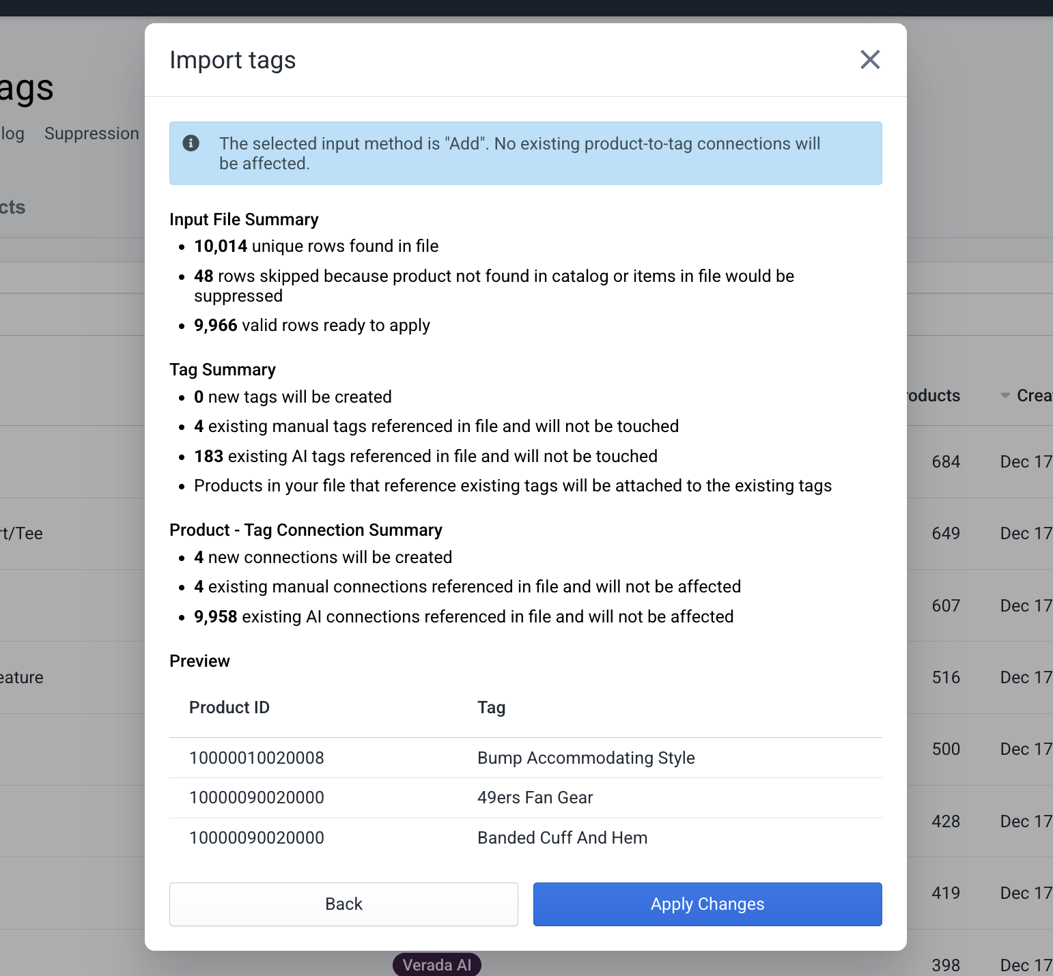The height and width of the screenshot is (976, 1053).
Task: Click the 500 products count
Action: tap(946, 749)
